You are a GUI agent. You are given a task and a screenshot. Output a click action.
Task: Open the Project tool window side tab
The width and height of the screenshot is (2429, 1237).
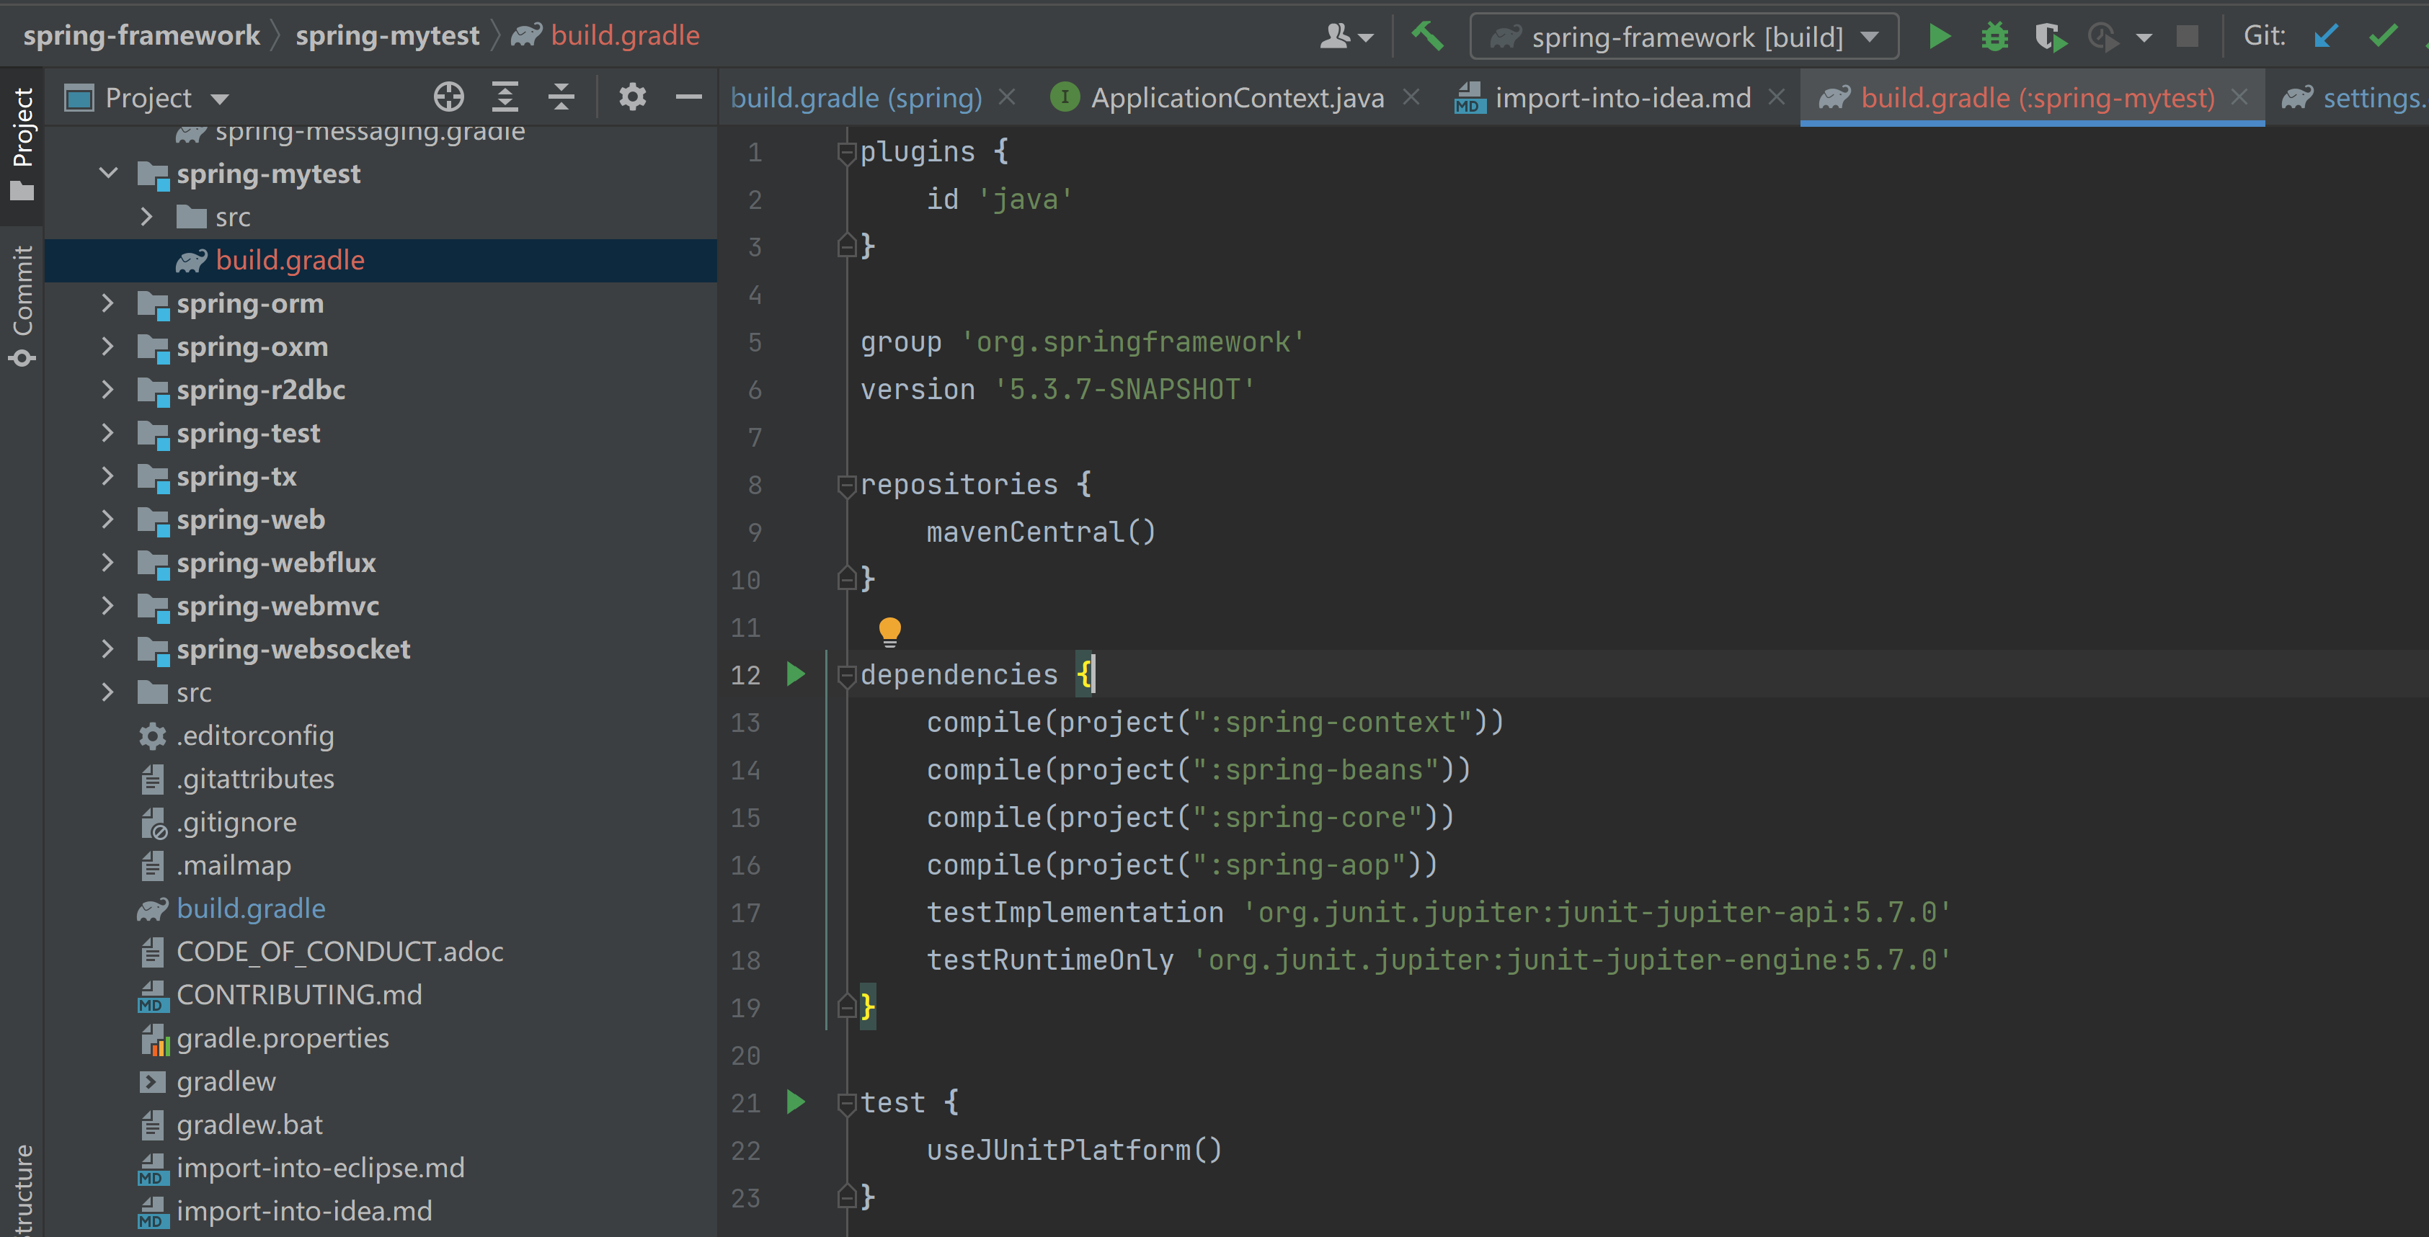coord(22,144)
